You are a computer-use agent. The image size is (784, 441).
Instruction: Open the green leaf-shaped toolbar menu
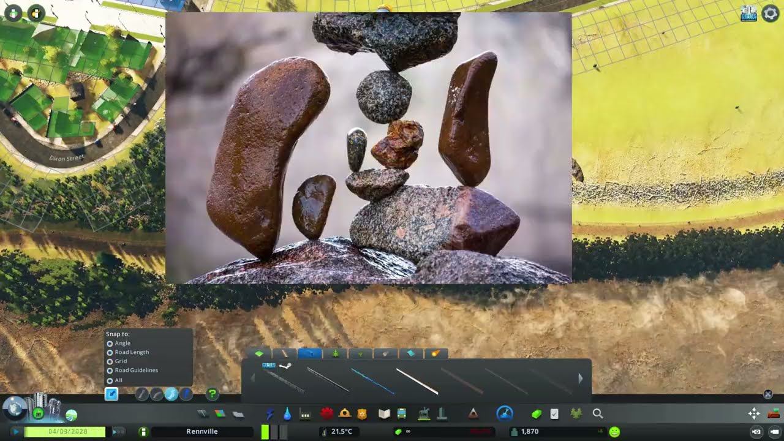point(576,414)
